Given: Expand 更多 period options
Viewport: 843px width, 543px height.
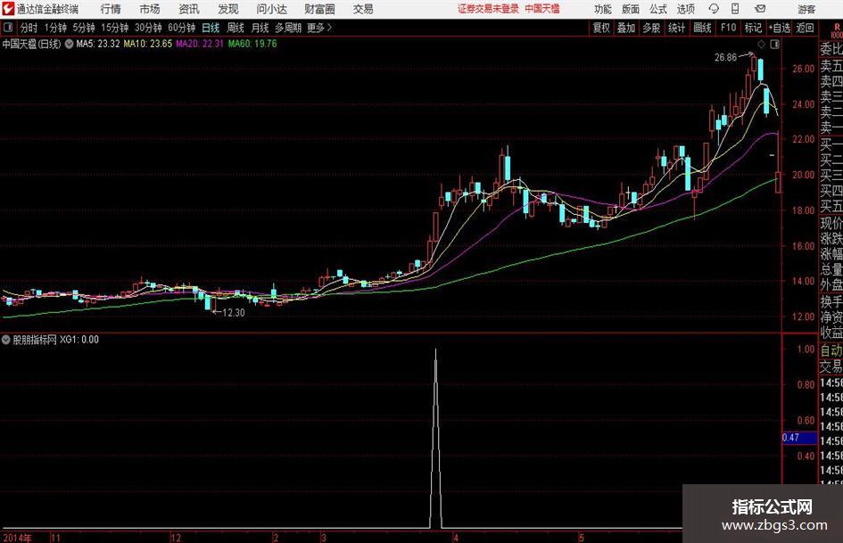Looking at the screenshot, I should coord(319,28).
